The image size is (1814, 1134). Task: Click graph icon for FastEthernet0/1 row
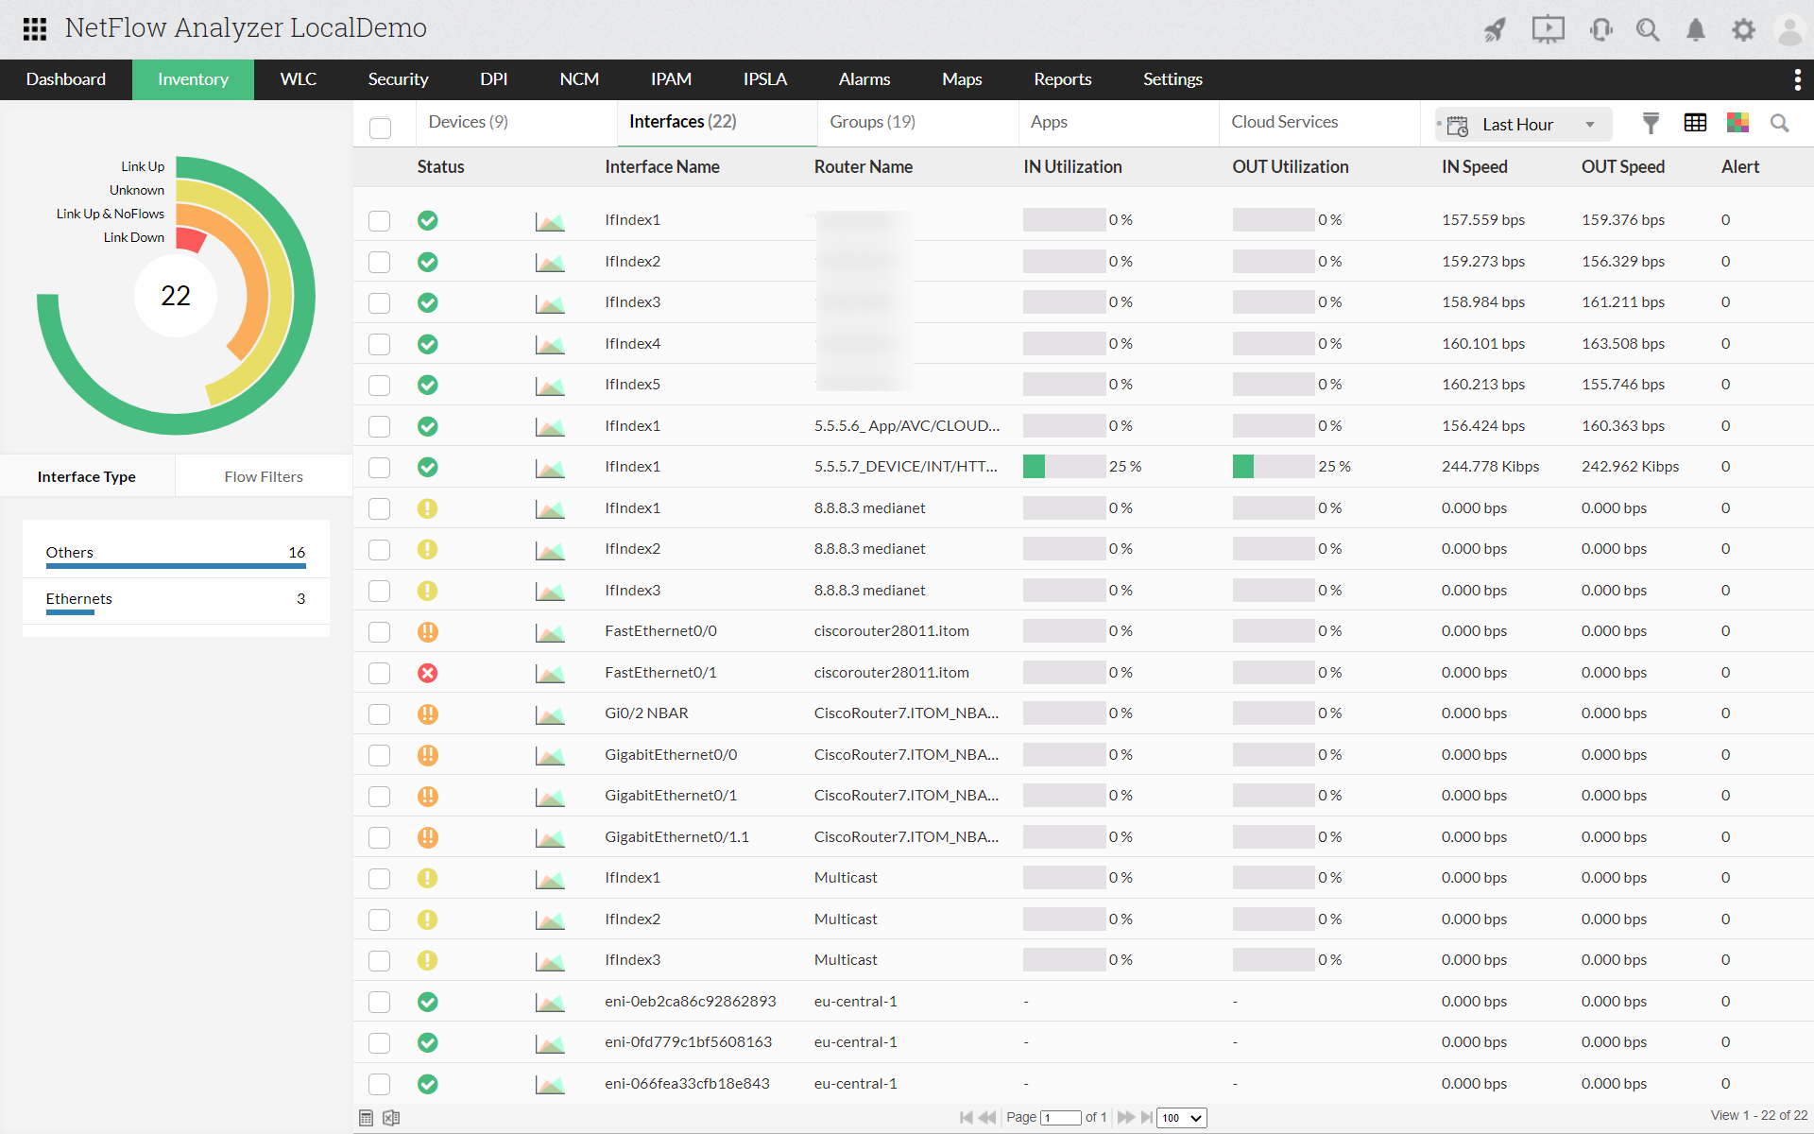pyautogui.click(x=550, y=673)
